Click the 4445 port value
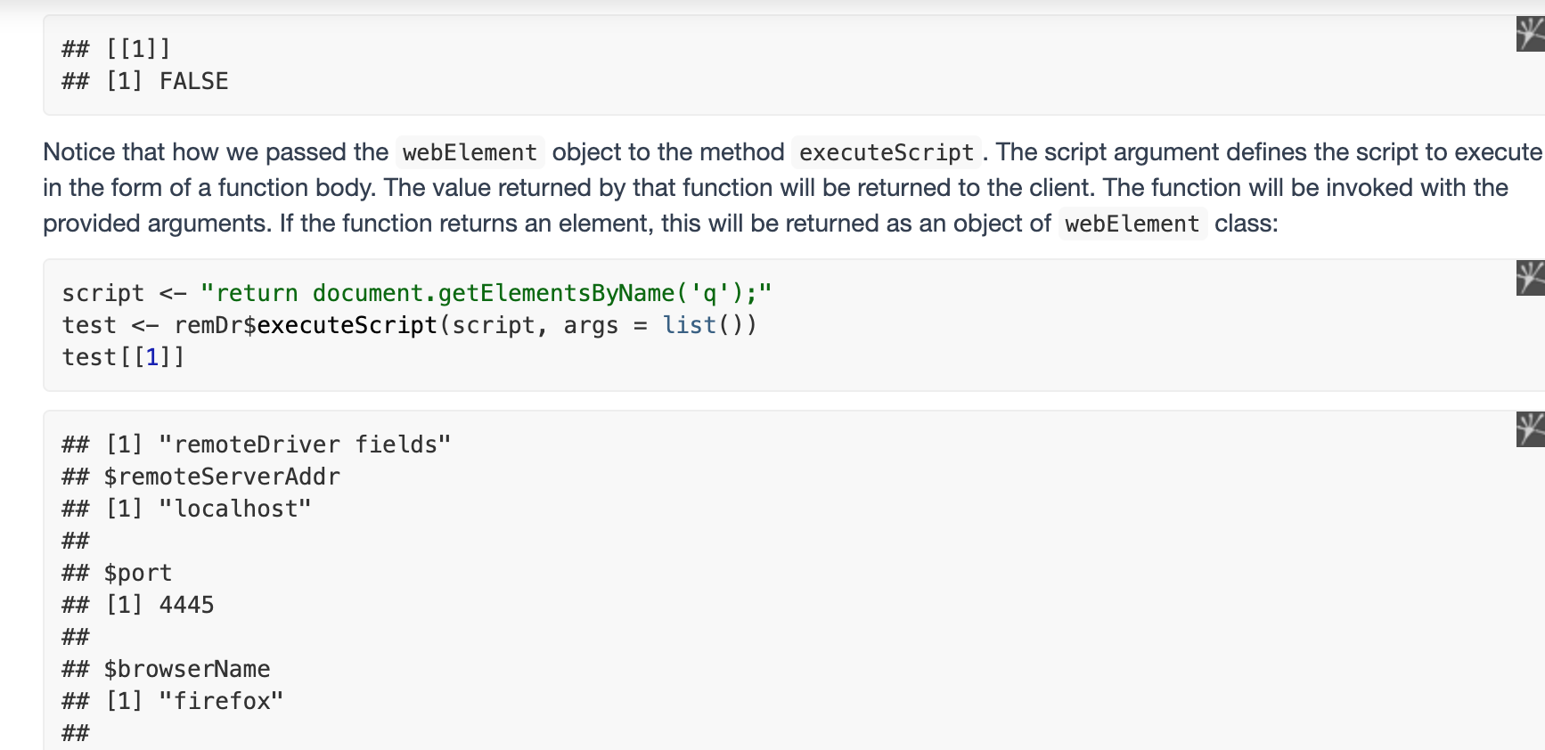This screenshot has width=1545, height=750. click(x=186, y=605)
